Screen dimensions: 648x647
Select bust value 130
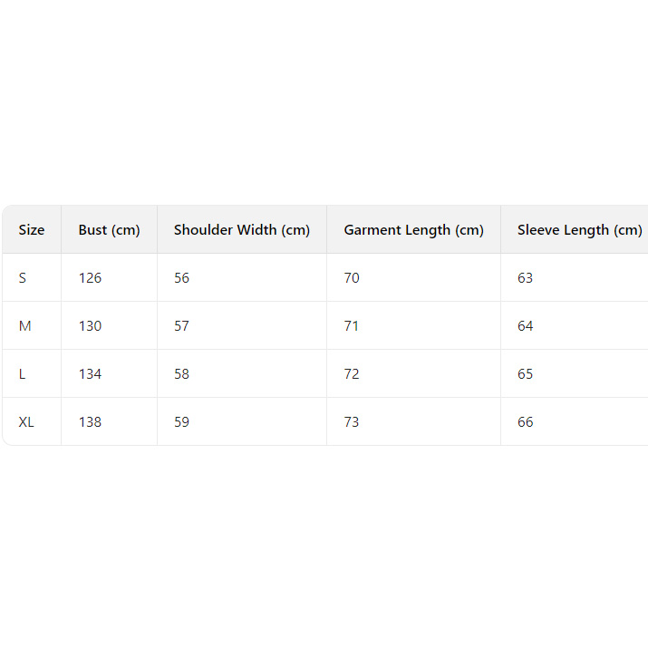90,326
